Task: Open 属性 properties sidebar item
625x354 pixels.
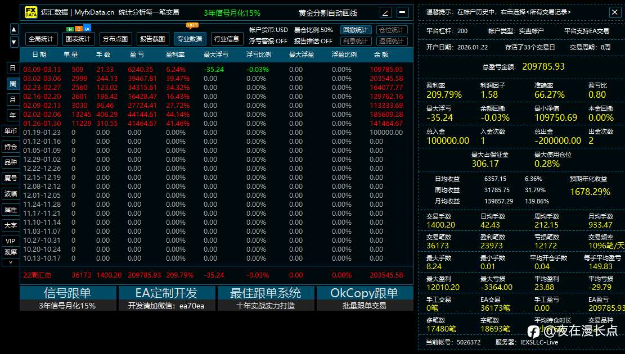Action: click(x=11, y=210)
